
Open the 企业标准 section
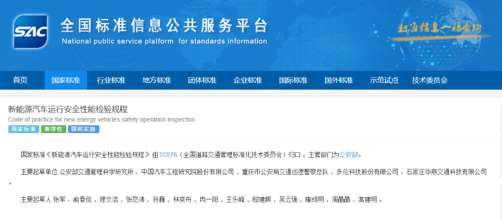[248, 80]
